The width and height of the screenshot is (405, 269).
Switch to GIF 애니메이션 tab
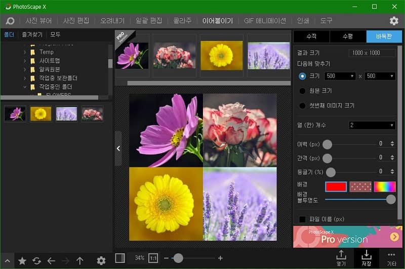click(265, 21)
